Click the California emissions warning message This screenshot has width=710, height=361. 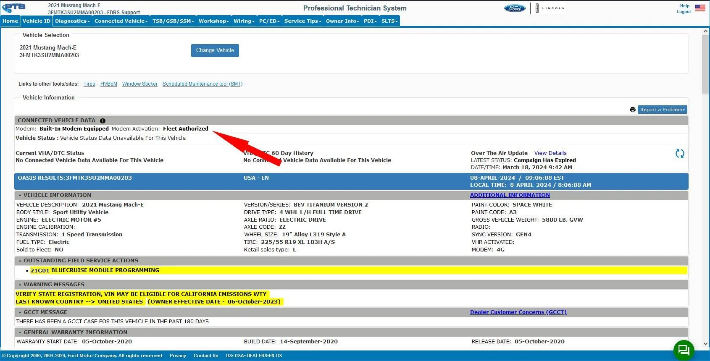(141, 294)
